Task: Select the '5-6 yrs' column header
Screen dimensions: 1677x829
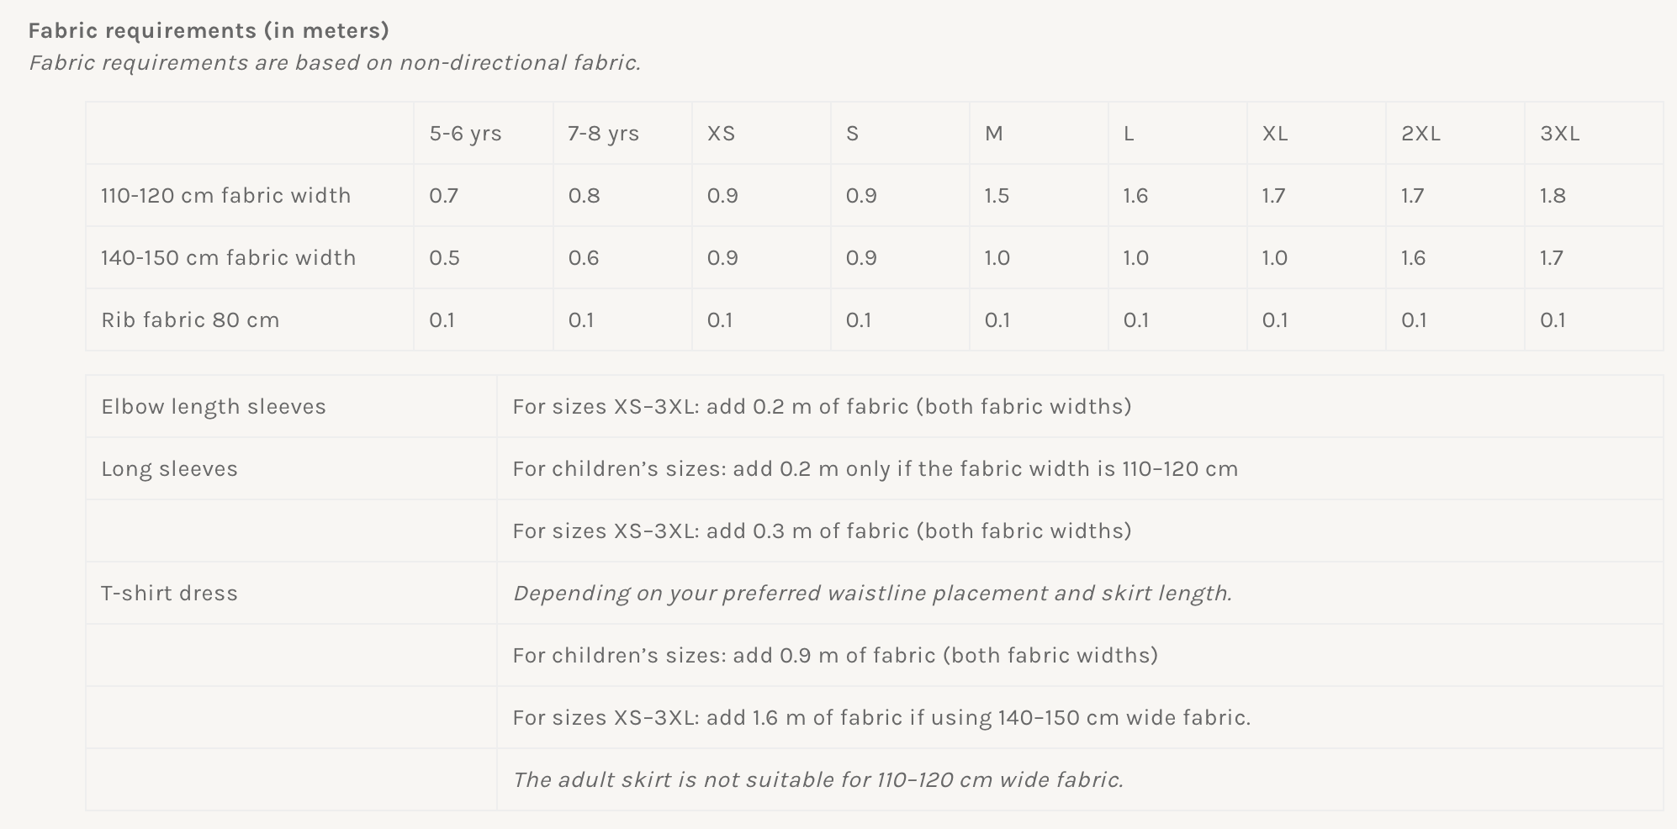Action: point(465,134)
